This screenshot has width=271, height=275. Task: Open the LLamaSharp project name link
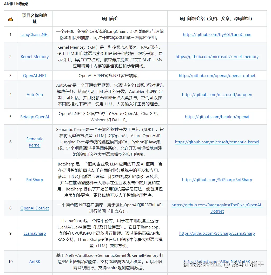click(35, 233)
